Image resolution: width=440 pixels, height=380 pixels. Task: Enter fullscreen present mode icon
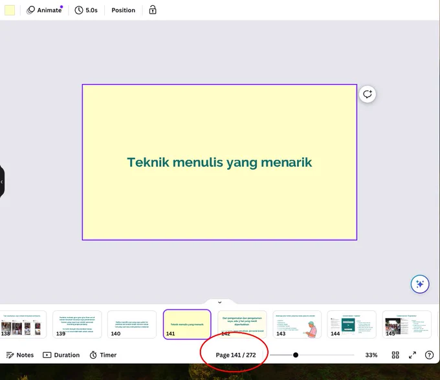click(412, 355)
